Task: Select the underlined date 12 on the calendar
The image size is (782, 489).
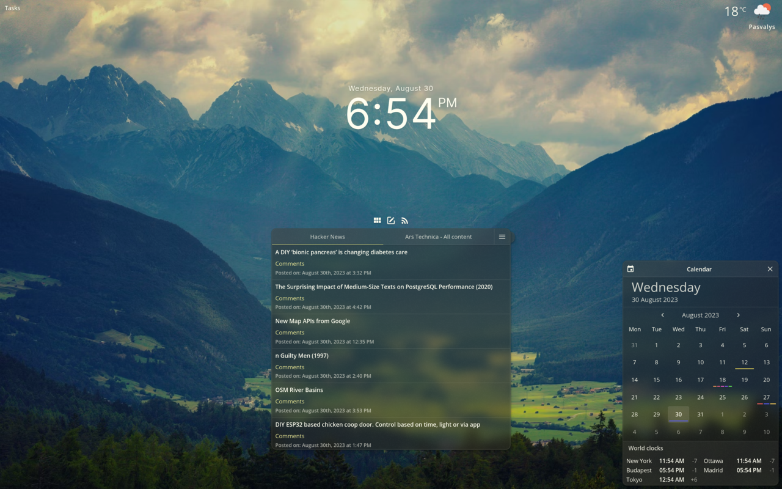Action: [x=744, y=362]
